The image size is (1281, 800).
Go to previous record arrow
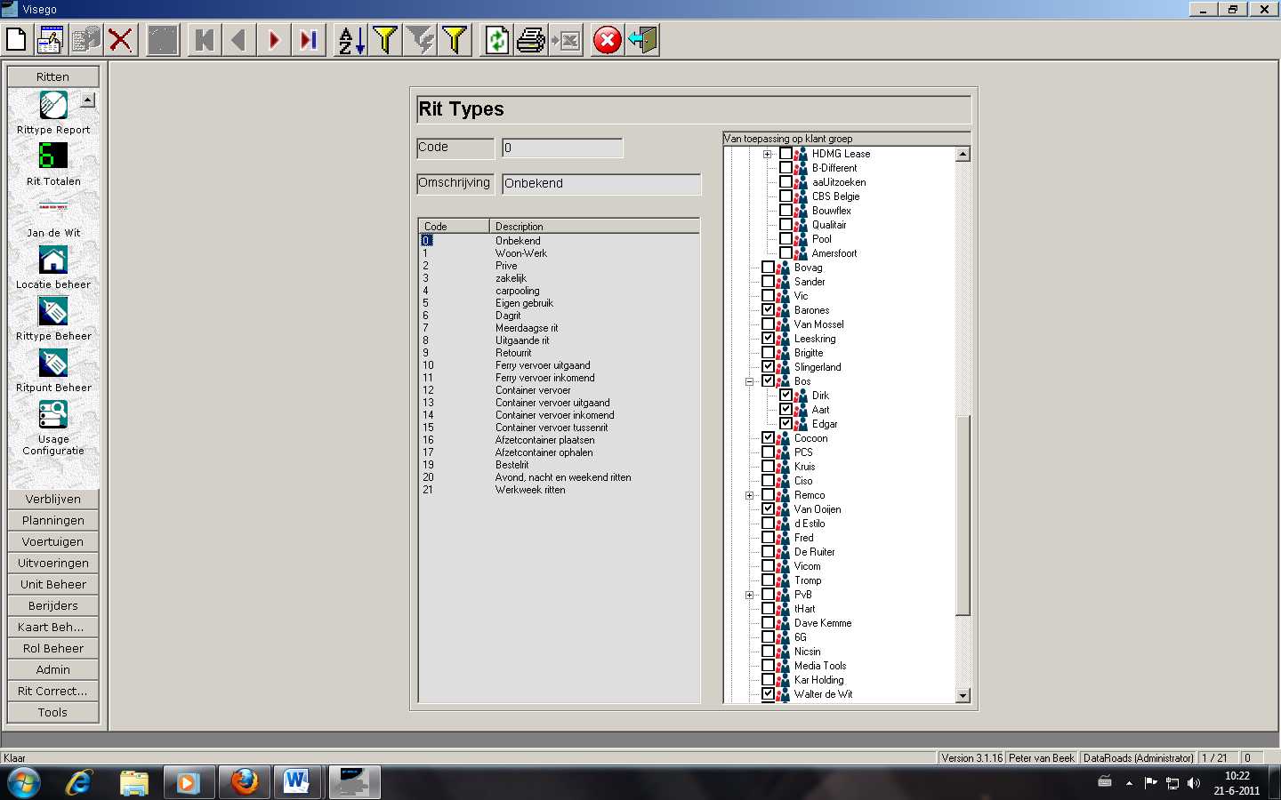(x=238, y=40)
